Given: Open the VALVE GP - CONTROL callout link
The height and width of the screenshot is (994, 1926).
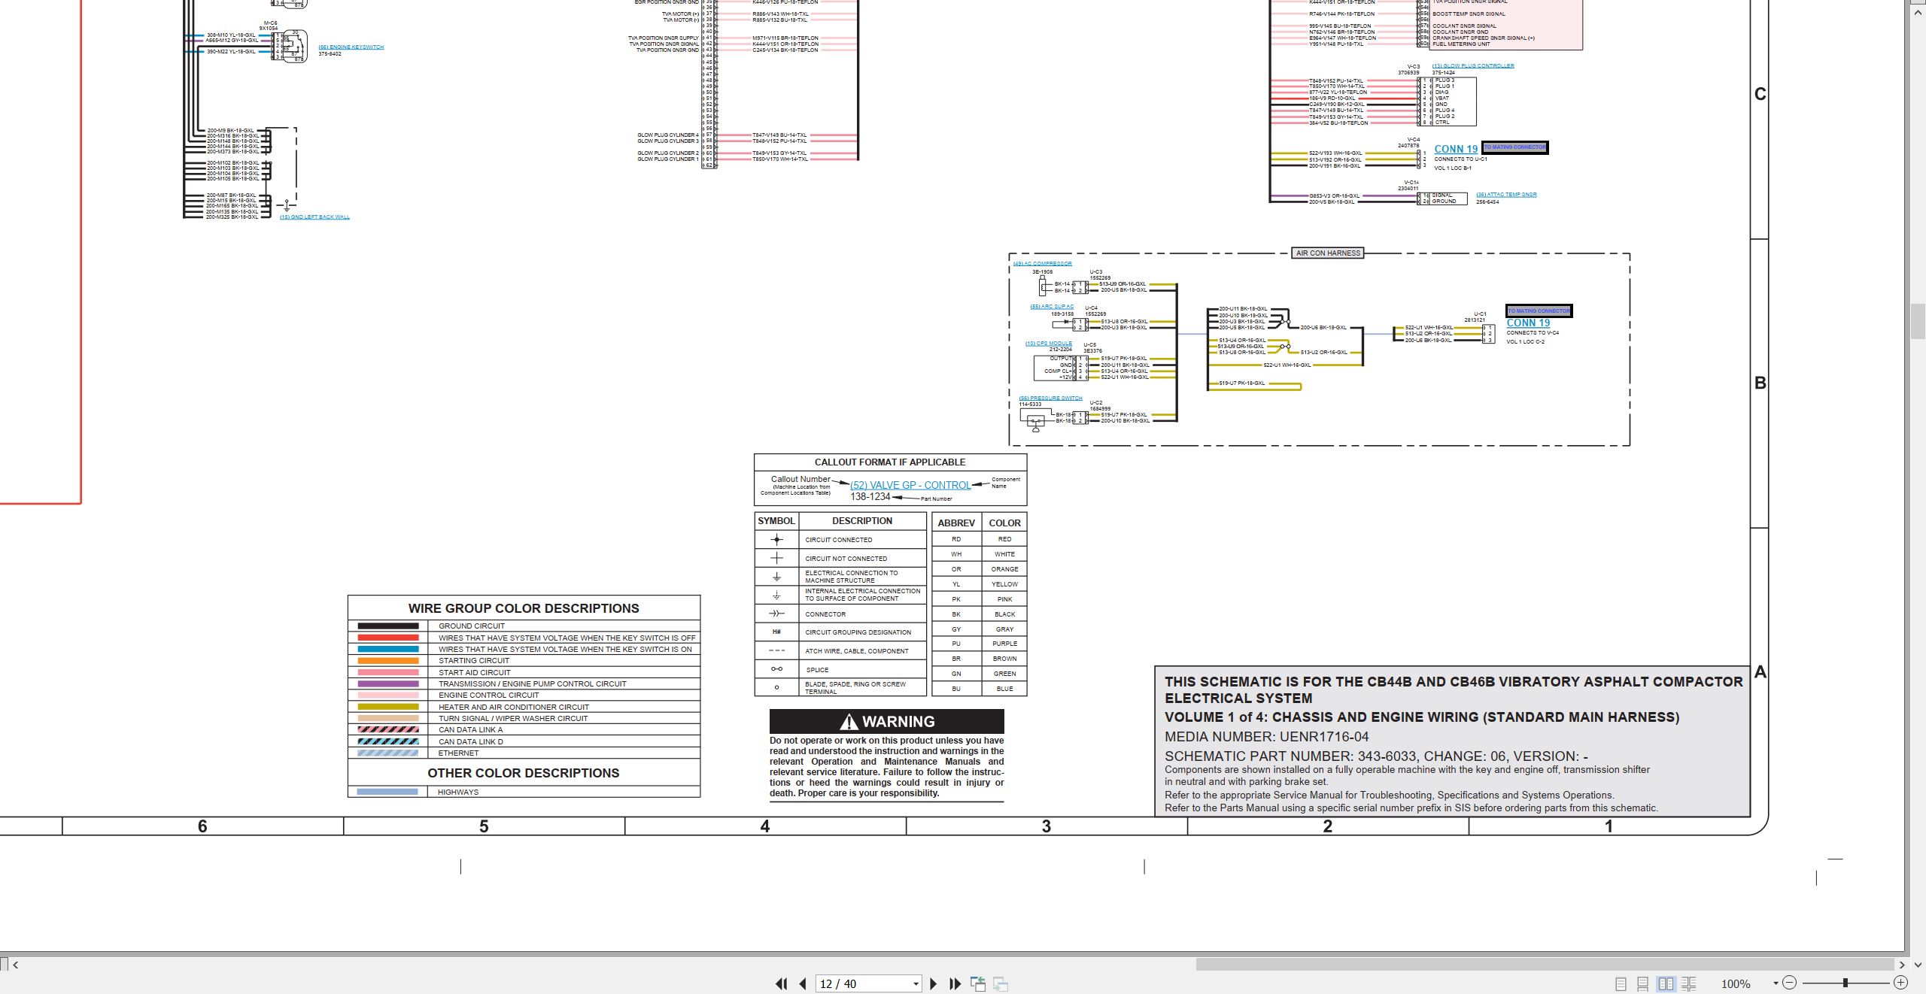Looking at the screenshot, I should 910,485.
